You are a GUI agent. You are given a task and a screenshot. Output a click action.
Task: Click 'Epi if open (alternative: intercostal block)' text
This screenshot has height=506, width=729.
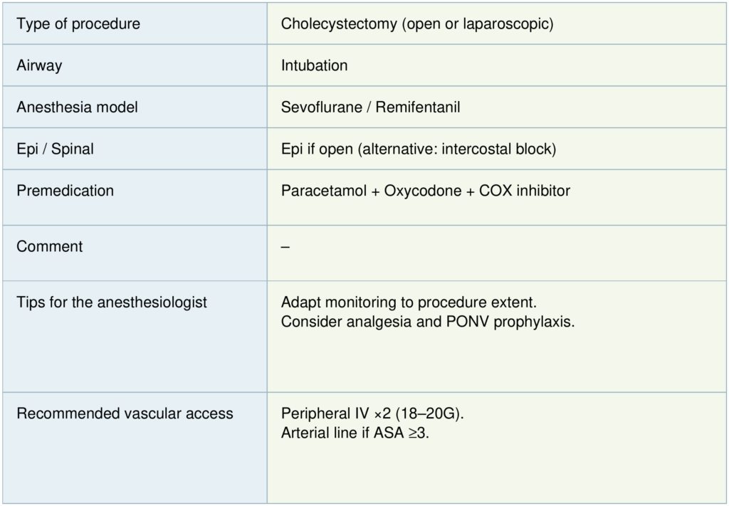coord(418,149)
